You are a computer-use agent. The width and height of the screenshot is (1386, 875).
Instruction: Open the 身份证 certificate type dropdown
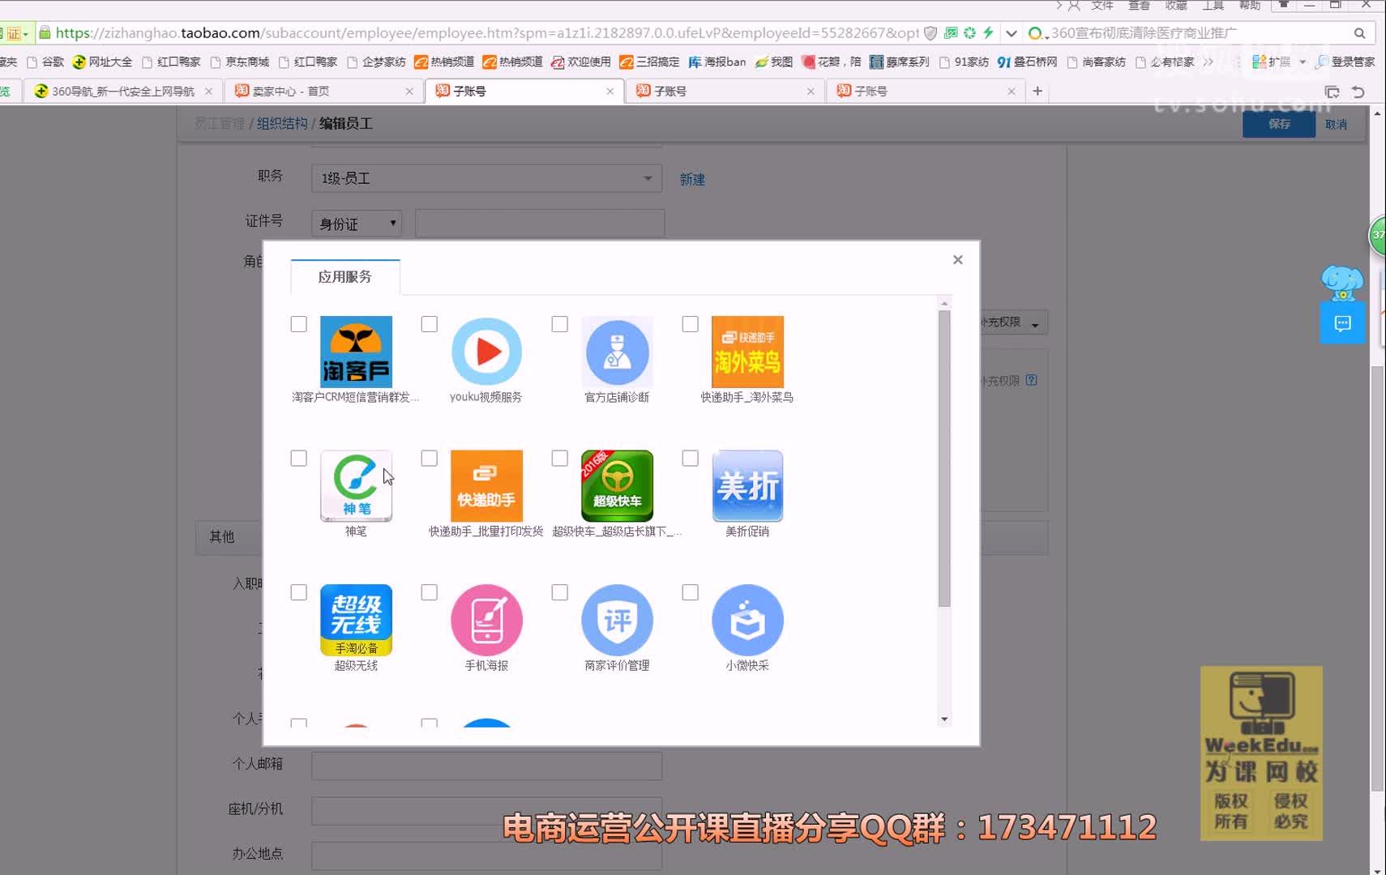(x=356, y=223)
